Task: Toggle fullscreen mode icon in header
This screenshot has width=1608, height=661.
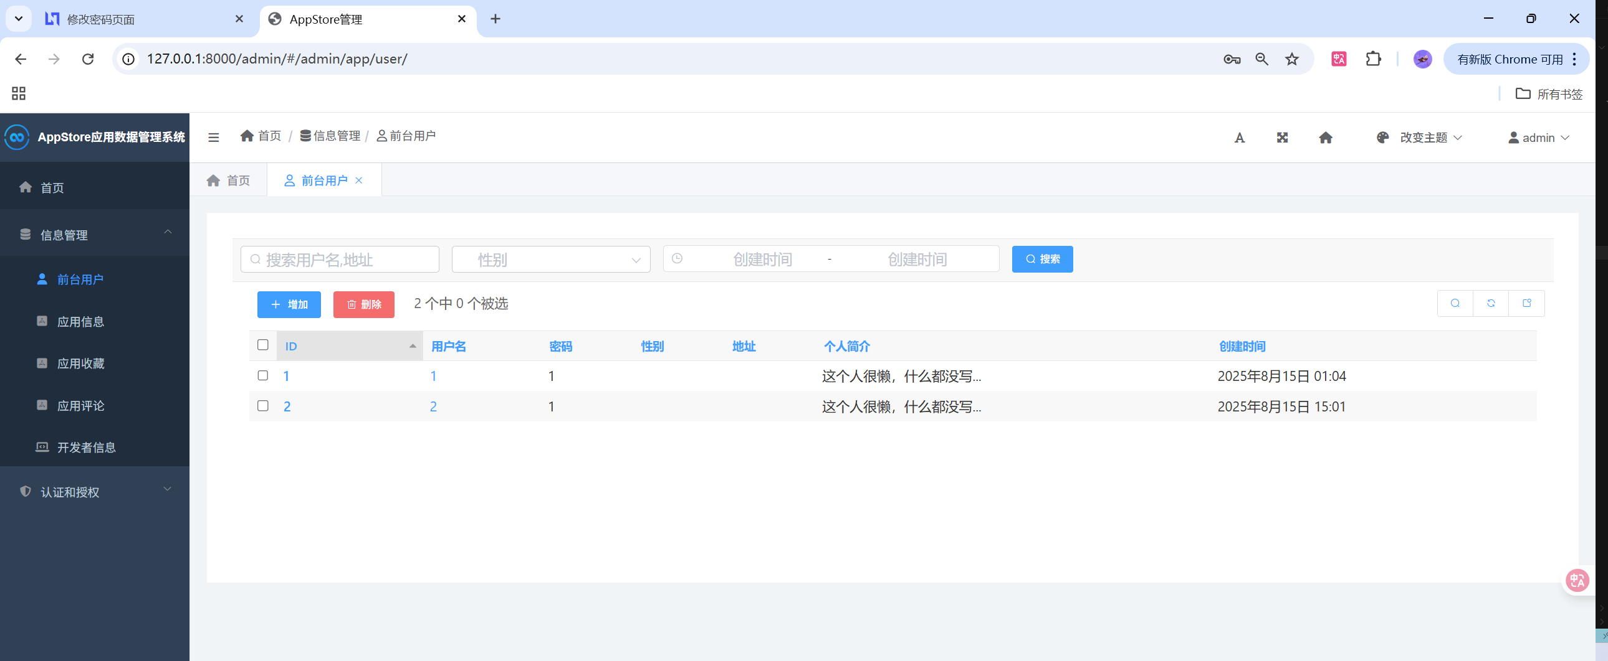Action: 1282,138
